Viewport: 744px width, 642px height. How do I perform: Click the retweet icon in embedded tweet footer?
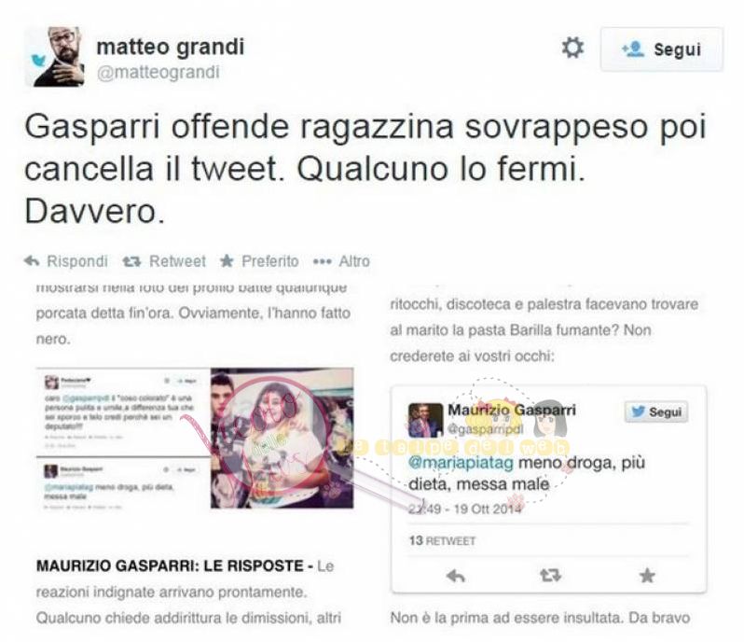(x=550, y=576)
